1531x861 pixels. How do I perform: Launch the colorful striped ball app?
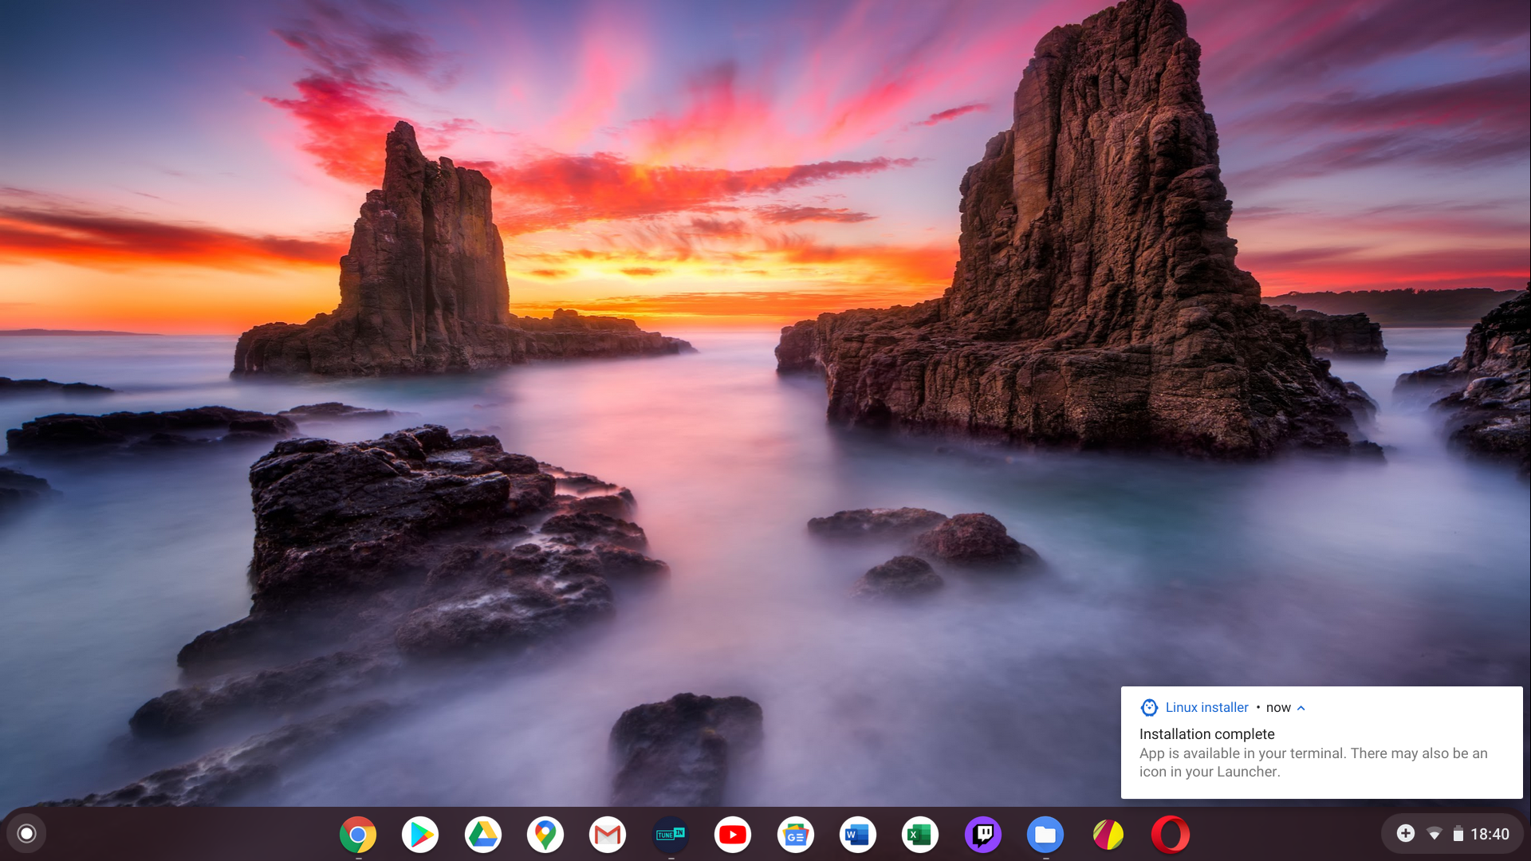point(1108,835)
